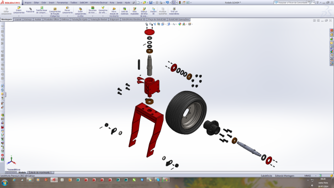Click Componentes de fixação inteligentes
This screenshot has width=334, height=188.
point(55,12)
